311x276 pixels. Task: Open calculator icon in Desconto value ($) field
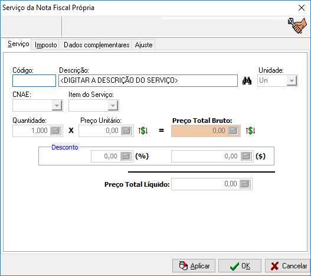click(246, 156)
